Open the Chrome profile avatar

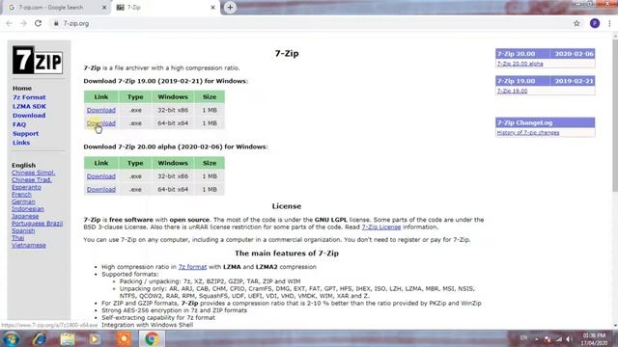click(x=595, y=23)
